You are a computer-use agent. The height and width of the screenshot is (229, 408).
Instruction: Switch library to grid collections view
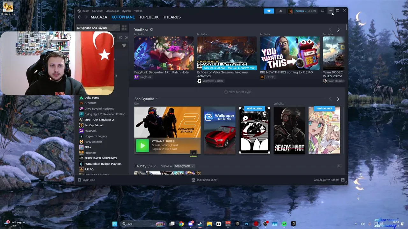coord(124,28)
